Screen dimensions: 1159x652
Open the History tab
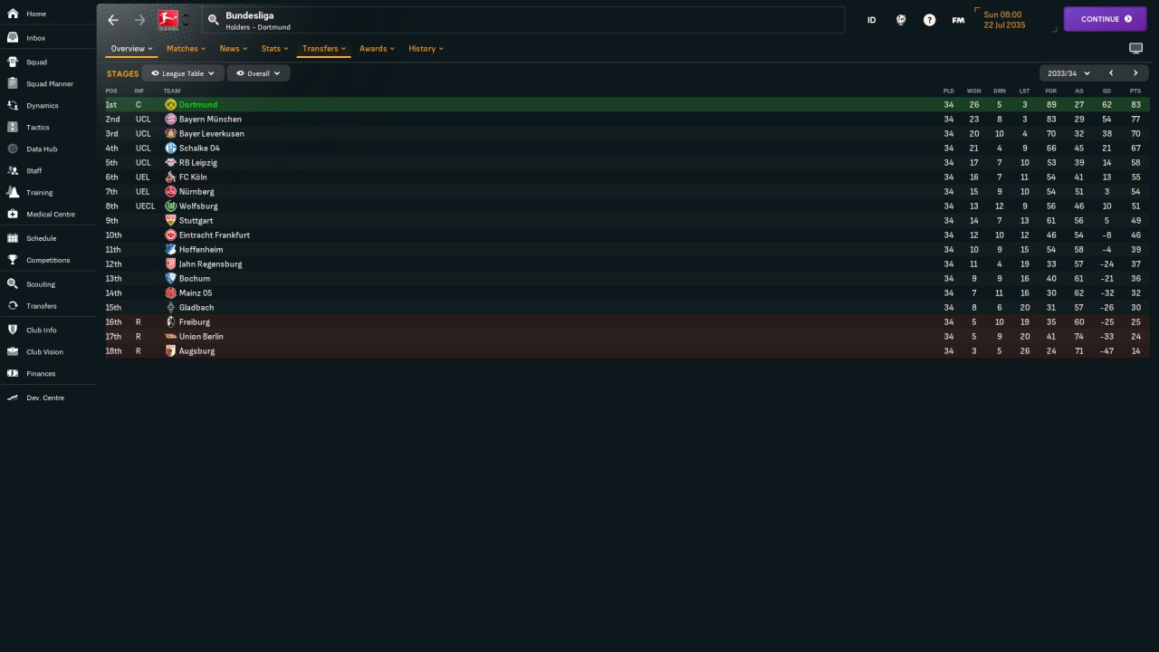426,49
